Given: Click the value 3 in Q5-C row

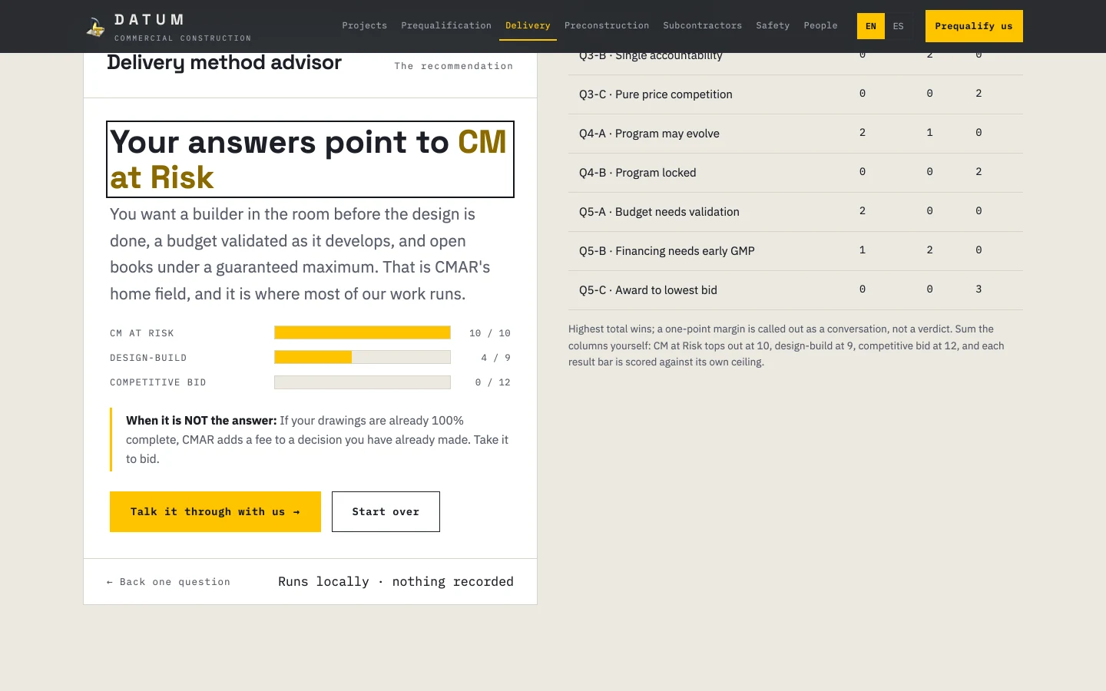Looking at the screenshot, I should [979, 289].
